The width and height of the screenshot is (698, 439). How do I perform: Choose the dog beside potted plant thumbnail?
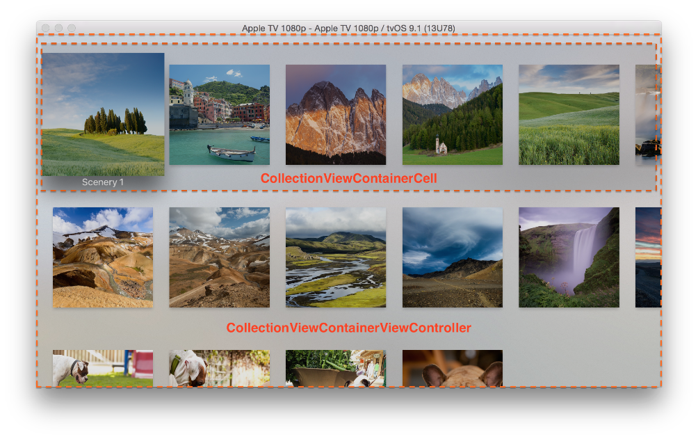[x=336, y=368]
